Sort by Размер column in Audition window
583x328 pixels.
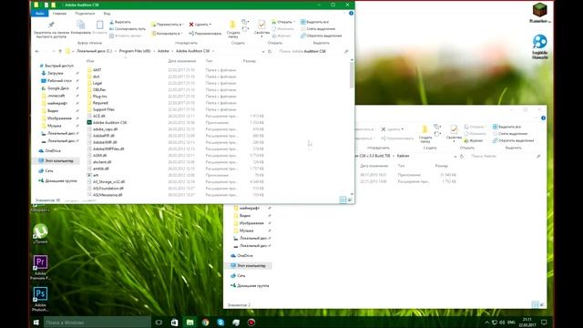coord(249,61)
